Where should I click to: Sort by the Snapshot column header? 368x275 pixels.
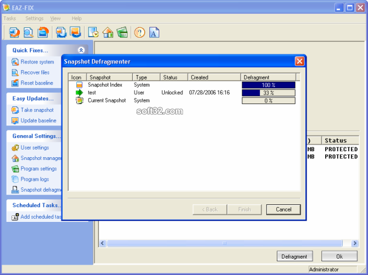click(109, 77)
